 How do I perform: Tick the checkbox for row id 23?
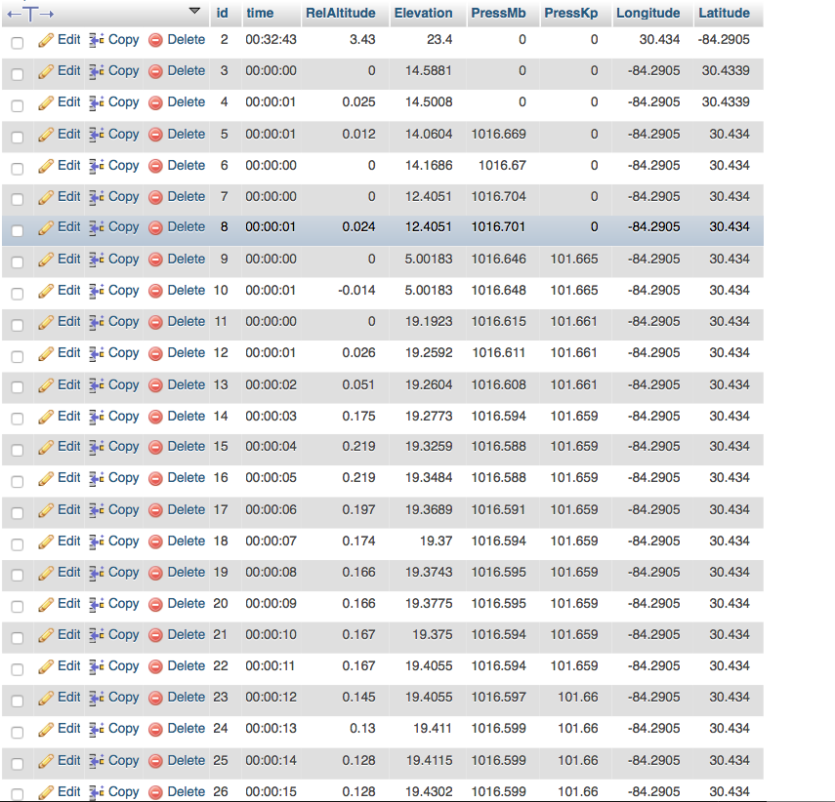(18, 701)
